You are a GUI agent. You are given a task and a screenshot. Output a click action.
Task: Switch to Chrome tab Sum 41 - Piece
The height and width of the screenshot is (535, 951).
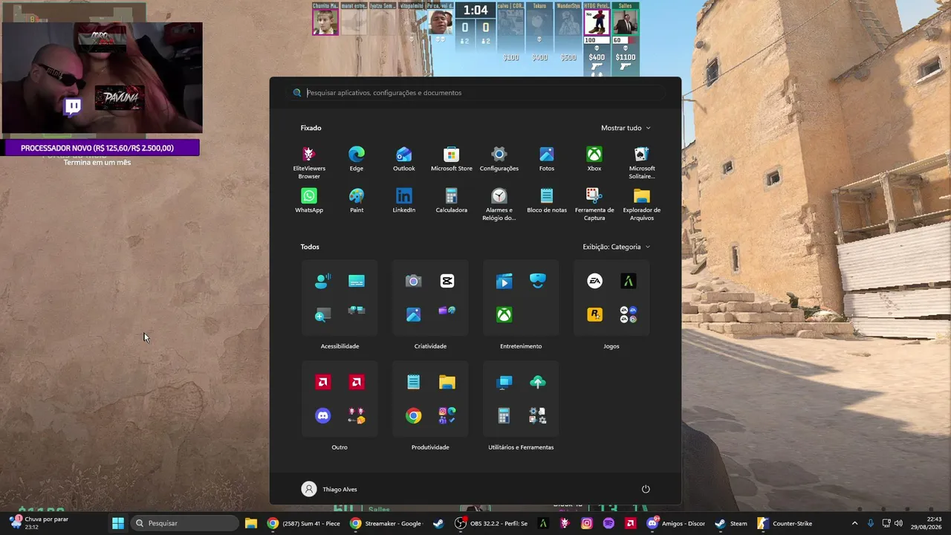pos(303,523)
